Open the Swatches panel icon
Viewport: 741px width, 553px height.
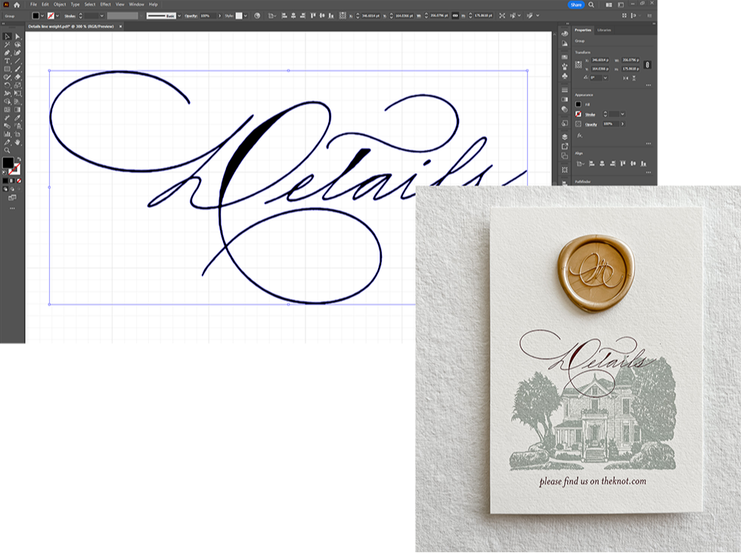pyautogui.click(x=565, y=57)
